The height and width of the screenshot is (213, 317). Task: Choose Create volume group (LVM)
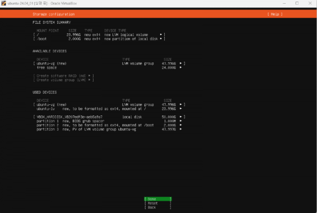point(63,80)
